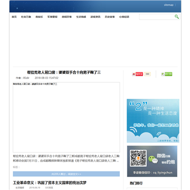This screenshot has width=190, height=190.
Task: Click the QR code image
Action: pos(138,158)
